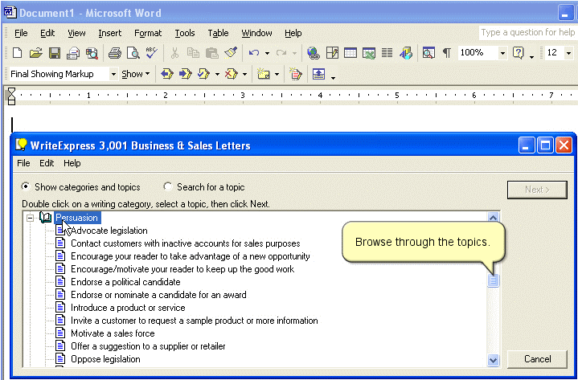Click the Undo arrow icon
578x380 pixels.
[x=254, y=53]
